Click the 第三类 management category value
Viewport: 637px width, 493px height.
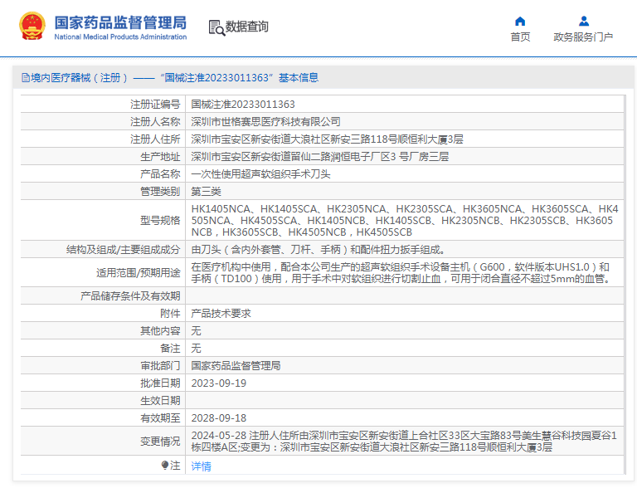point(206,192)
